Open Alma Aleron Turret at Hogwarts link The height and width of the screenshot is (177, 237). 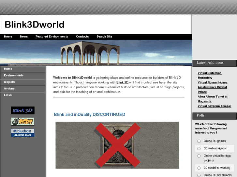pyautogui.click(x=213, y=99)
